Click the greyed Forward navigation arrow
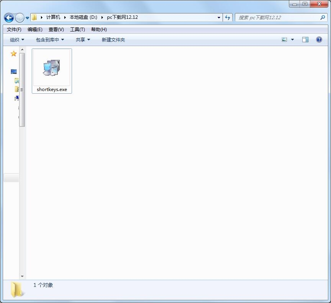Viewport: 331px width, 303px height. (x=20, y=18)
